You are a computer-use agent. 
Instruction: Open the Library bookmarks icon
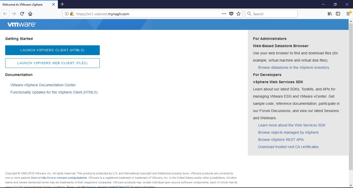[x=330, y=14]
